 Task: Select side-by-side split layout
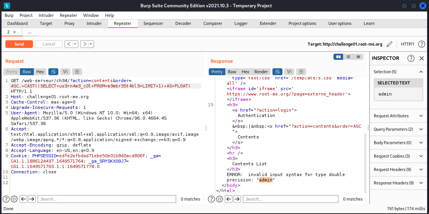pyautogui.click(x=338, y=57)
